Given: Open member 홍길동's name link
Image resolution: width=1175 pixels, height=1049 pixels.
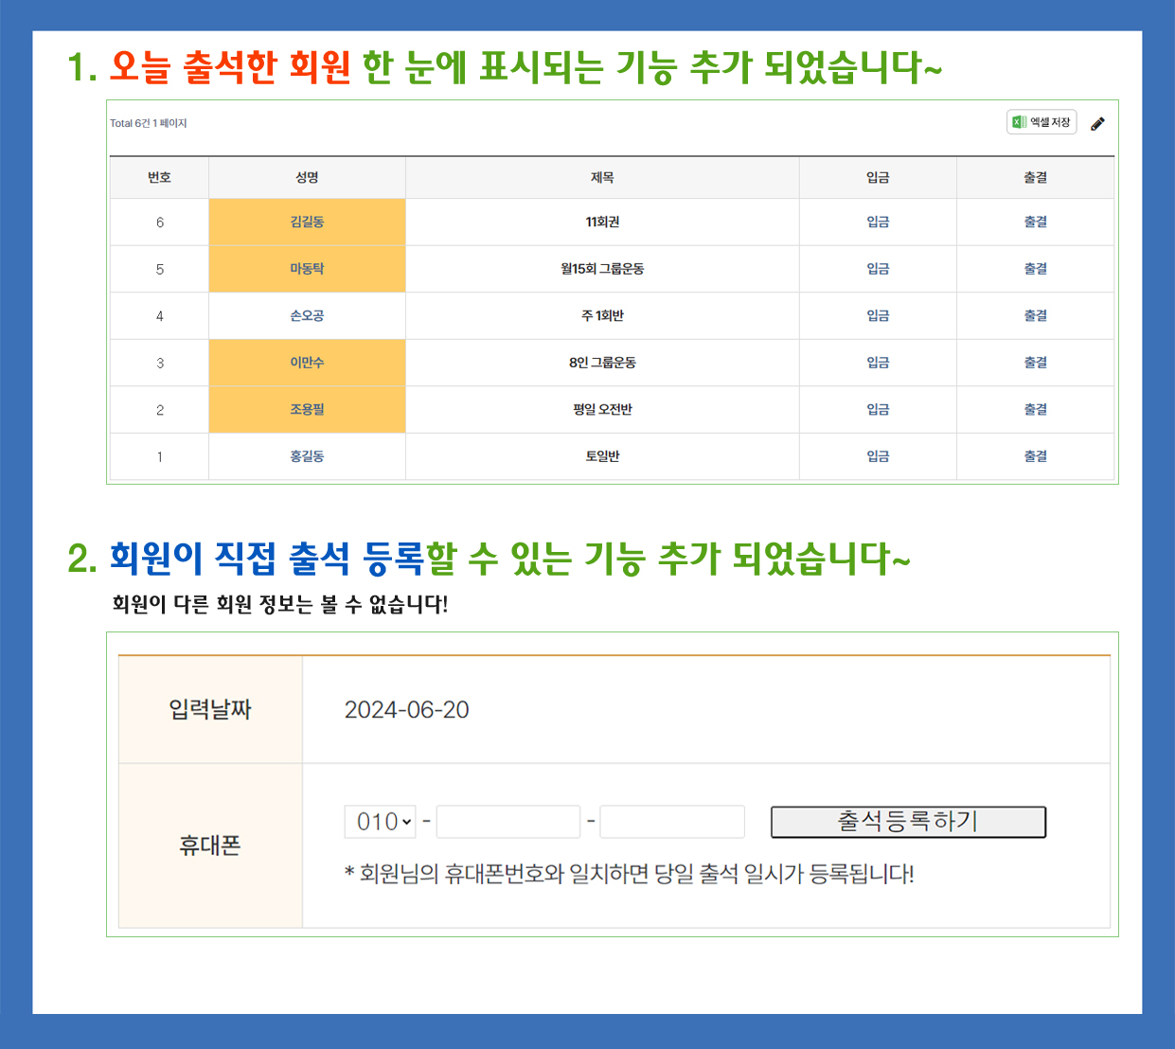Looking at the screenshot, I should coord(307,456).
